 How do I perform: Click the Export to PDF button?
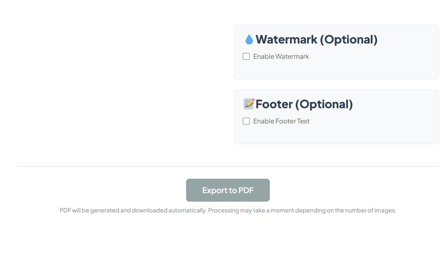point(228,190)
